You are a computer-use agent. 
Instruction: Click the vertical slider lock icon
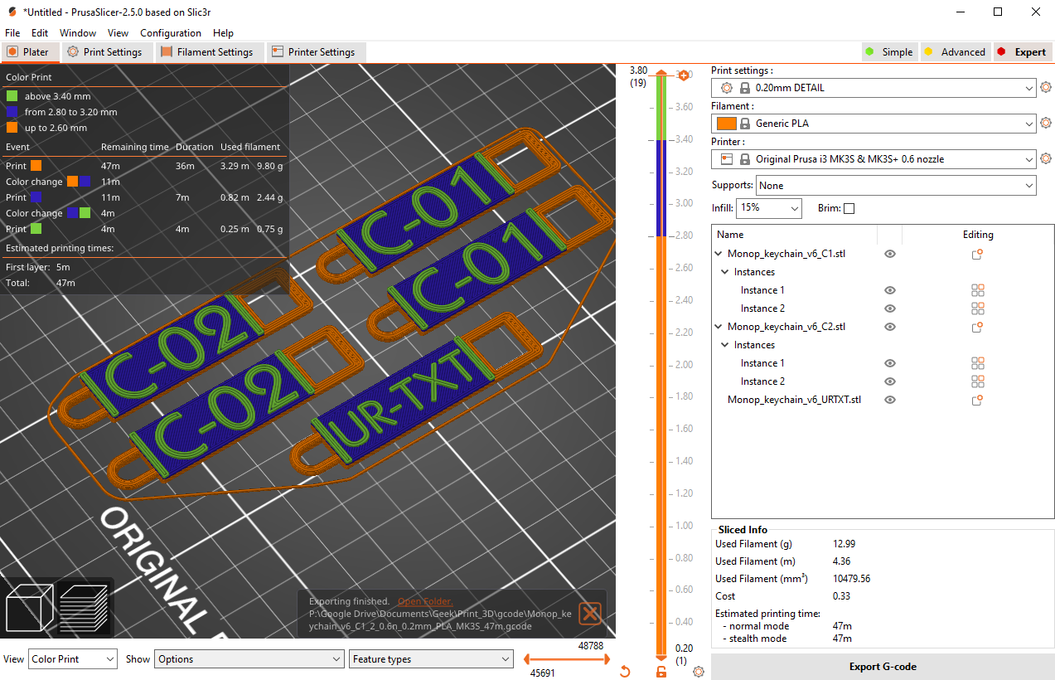click(x=661, y=672)
